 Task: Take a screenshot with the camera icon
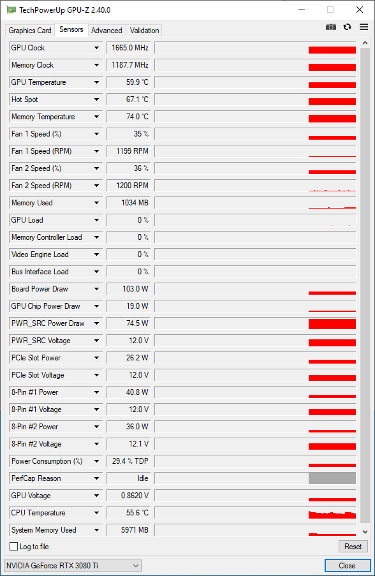pos(331,27)
